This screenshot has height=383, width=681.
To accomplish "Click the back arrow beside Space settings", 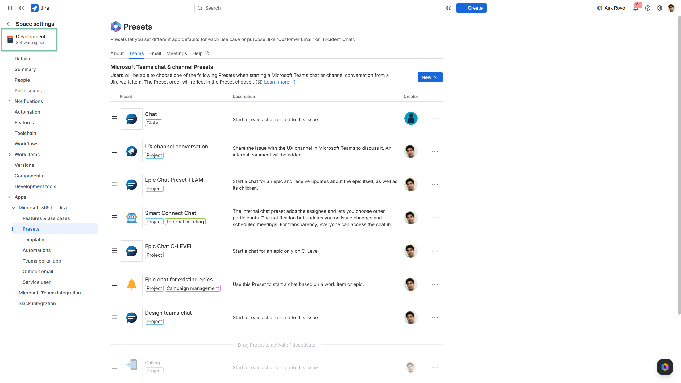I will tap(9, 24).
